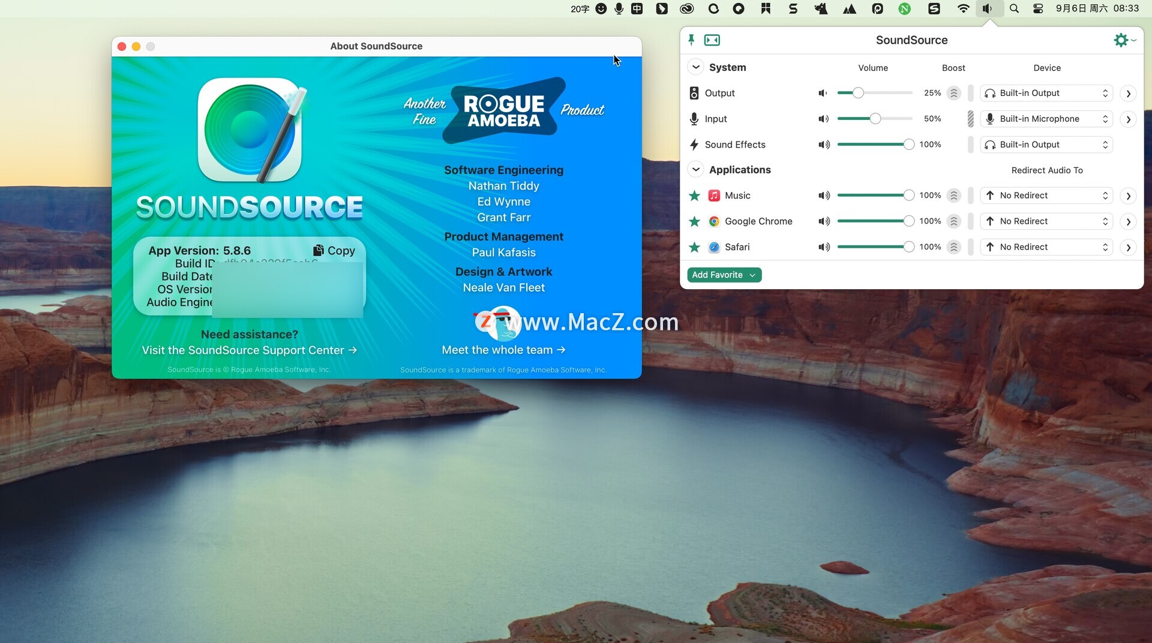The image size is (1152, 643).
Task: Collapse the Applications section
Action: coord(695,170)
